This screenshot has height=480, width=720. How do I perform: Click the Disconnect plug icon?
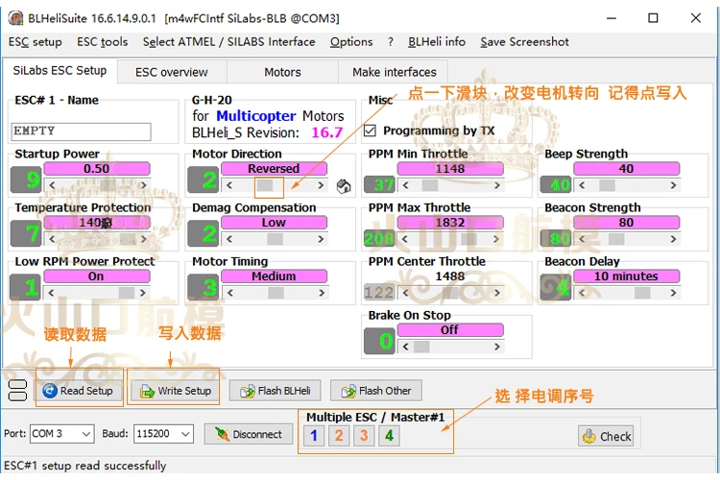coord(222,434)
